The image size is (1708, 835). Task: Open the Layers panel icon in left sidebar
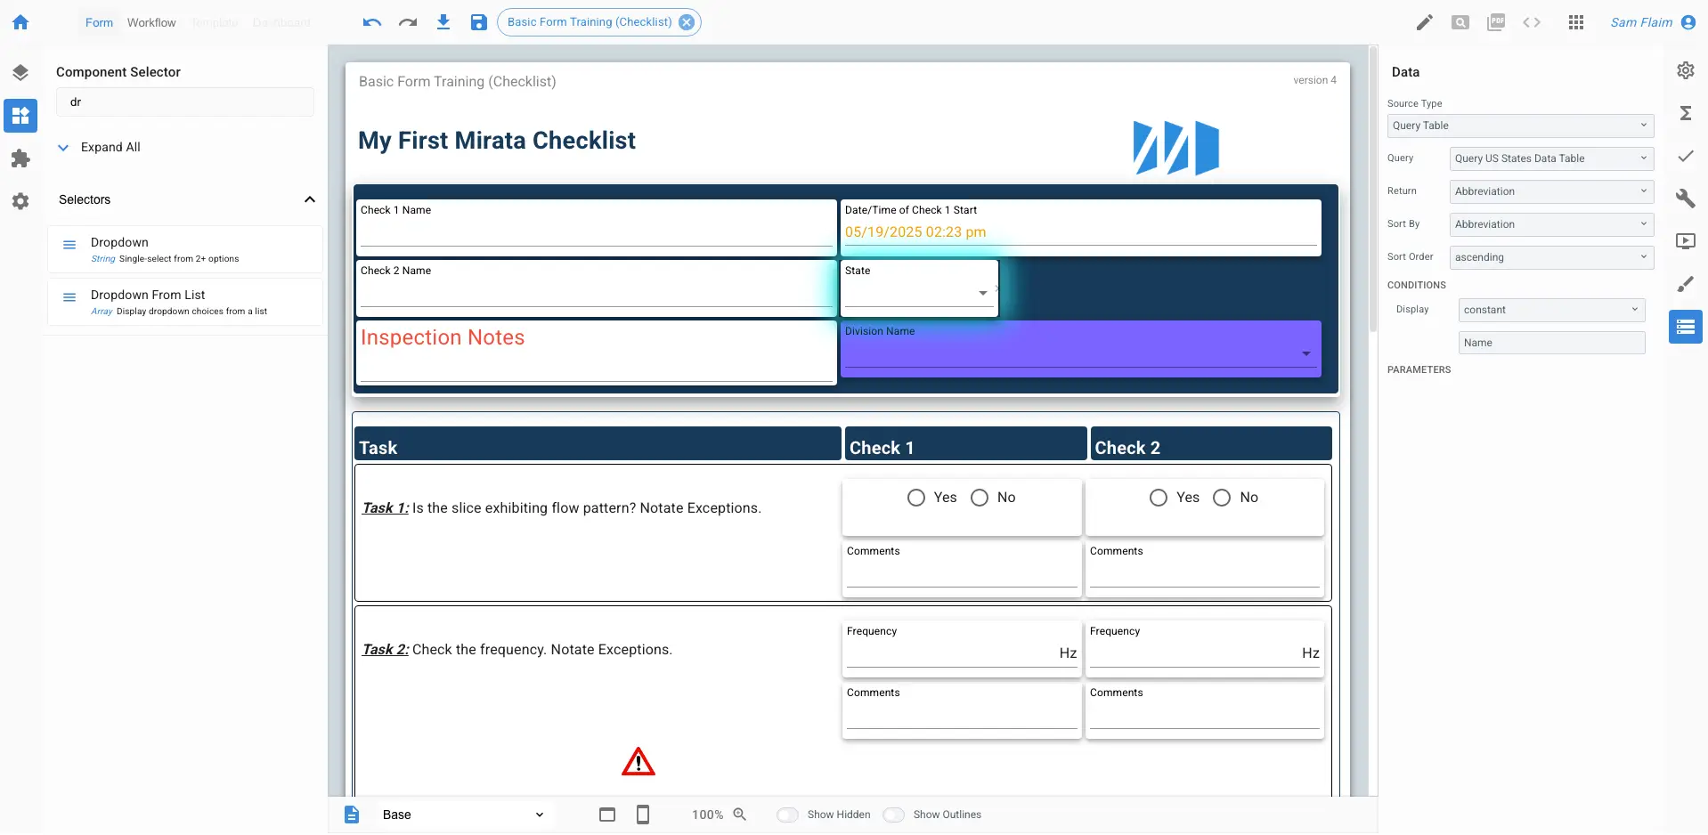(20, 73)
